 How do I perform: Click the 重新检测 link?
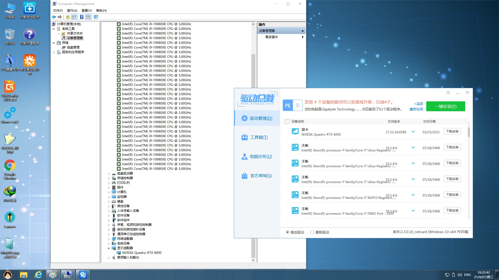[x=416, y=109]
